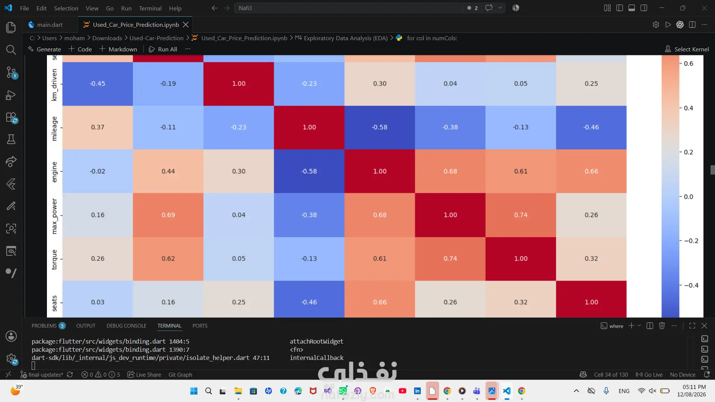Expand the notebook toolbar overflow menu
This screenshot has width=715, height=402.
(x=188, y=49)
